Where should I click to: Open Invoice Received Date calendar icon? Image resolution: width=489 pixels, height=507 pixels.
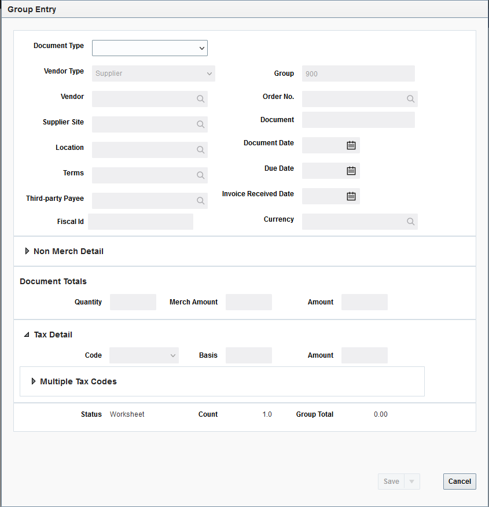tap(351, 196)
